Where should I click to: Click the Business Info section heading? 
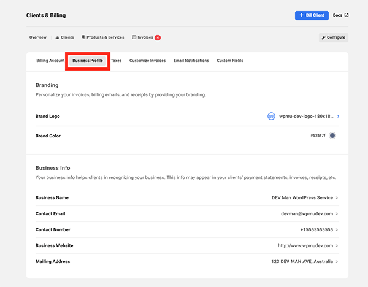[53, 168]
